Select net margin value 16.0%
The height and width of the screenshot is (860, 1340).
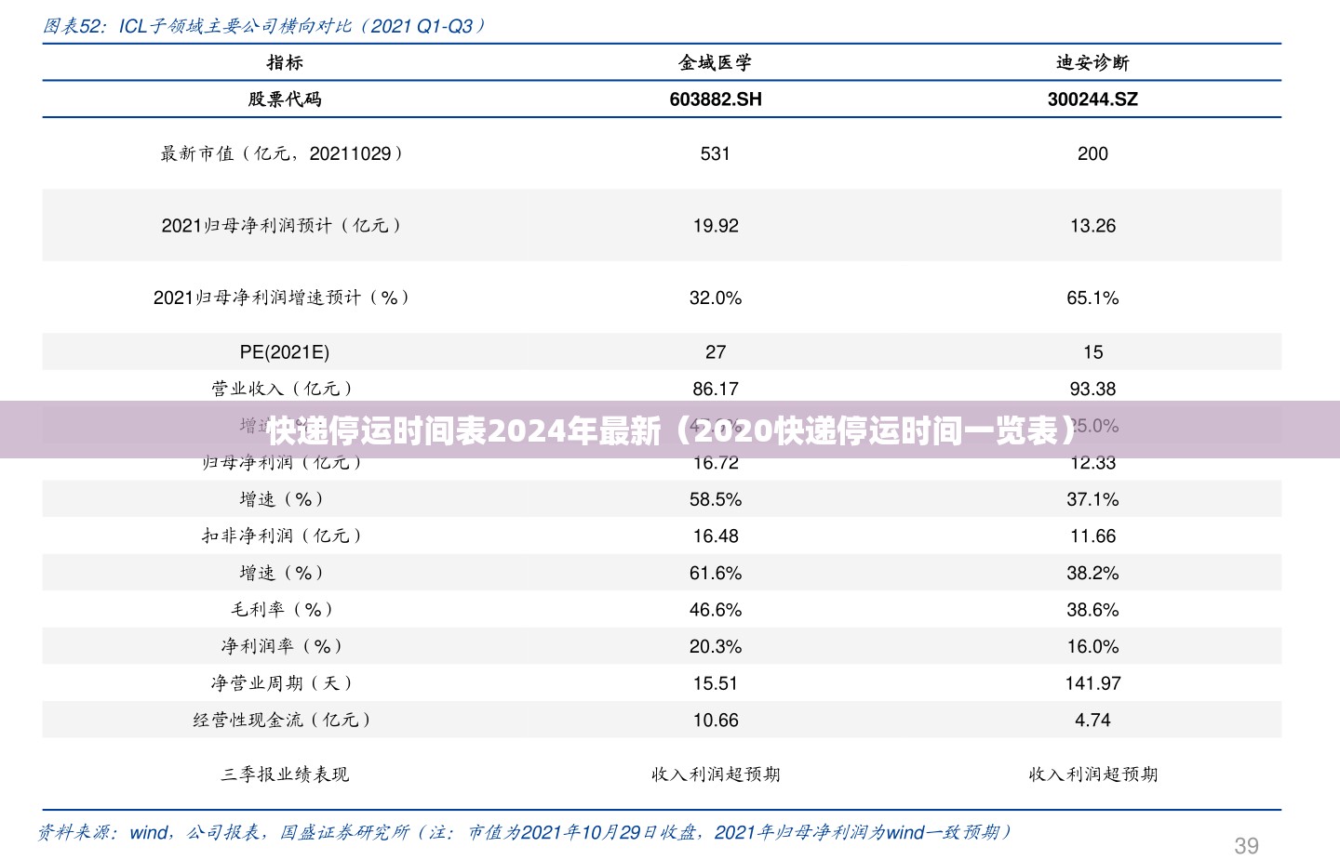tap(1092, 646)
